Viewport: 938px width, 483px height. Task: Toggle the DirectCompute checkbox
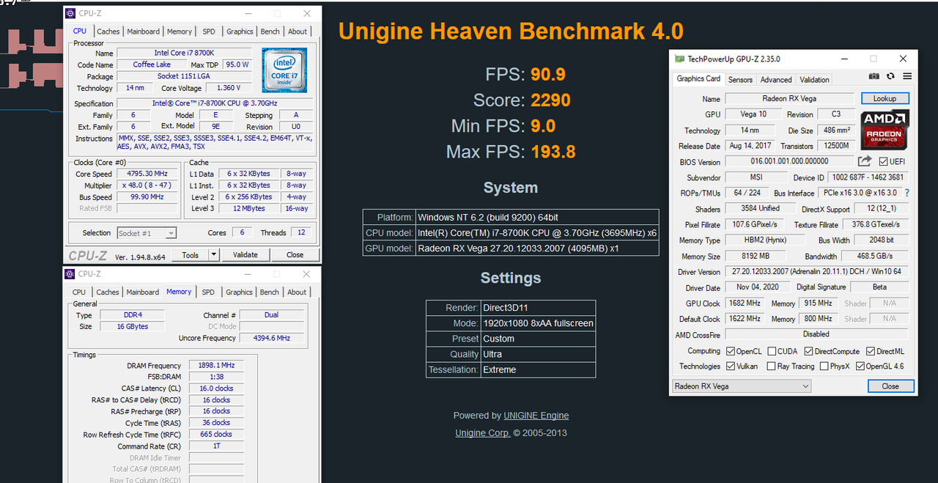808,351
